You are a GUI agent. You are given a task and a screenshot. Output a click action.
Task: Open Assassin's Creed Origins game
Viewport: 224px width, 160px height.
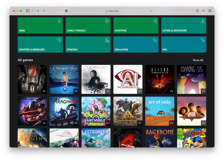[x=32, y=138]
